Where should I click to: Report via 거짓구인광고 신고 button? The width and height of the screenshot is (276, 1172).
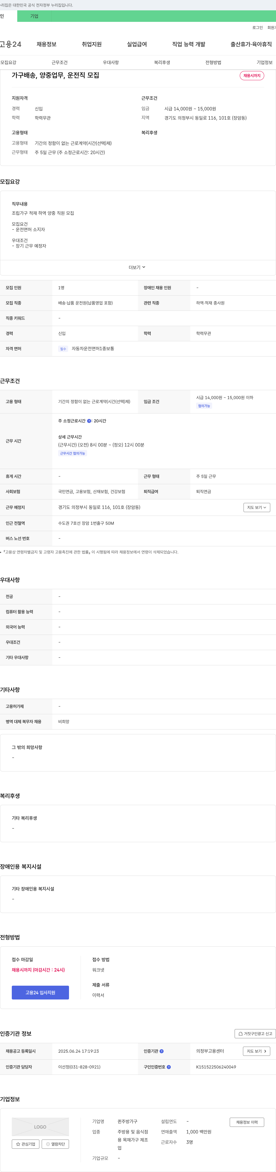[x=255, y=1033]
